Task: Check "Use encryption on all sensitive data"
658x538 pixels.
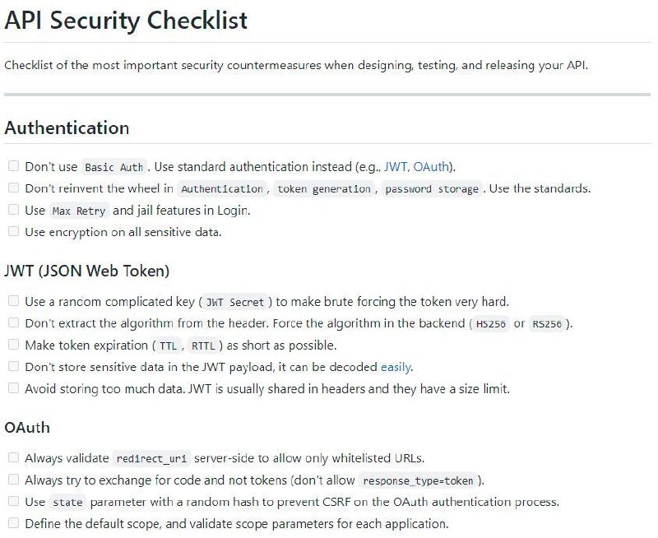Action: point(13,231)
